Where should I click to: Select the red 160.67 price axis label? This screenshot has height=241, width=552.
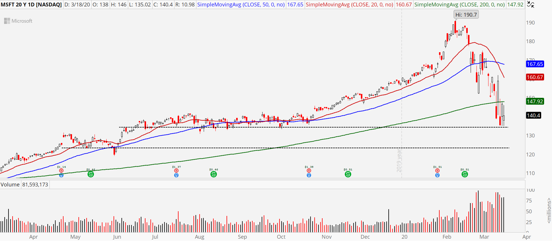[535, 77]
